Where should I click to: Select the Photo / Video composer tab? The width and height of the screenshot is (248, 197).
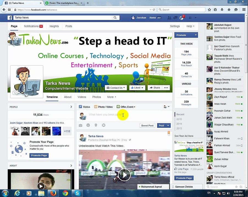pyautogui.click(x=104, y=107)
